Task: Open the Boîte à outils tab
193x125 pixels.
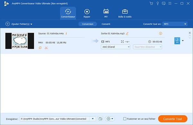Action: click(125, 13)
